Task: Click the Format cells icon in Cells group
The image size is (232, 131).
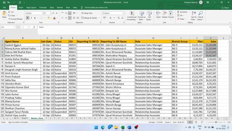Action: [171, 13]
